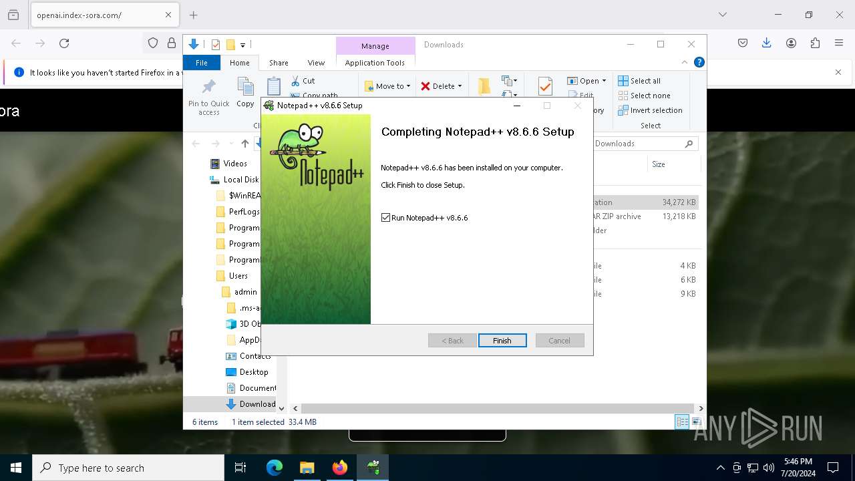The image size is (855, 481).
Task: Open the Open dropdown in ribbon
Action: point(586,81)
